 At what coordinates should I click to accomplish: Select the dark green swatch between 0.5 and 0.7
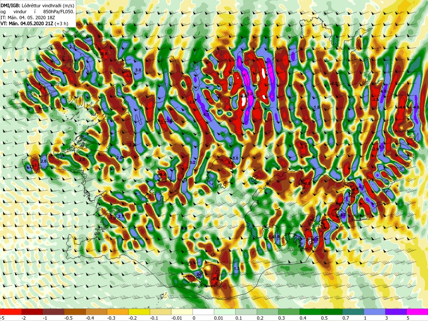[332, 312]
